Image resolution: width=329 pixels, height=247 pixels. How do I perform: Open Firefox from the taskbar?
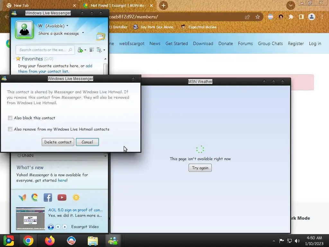click(x=50, y=241)
